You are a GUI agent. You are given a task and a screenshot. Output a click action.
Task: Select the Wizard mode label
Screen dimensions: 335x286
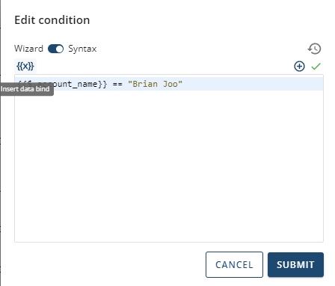click(28, 49)
